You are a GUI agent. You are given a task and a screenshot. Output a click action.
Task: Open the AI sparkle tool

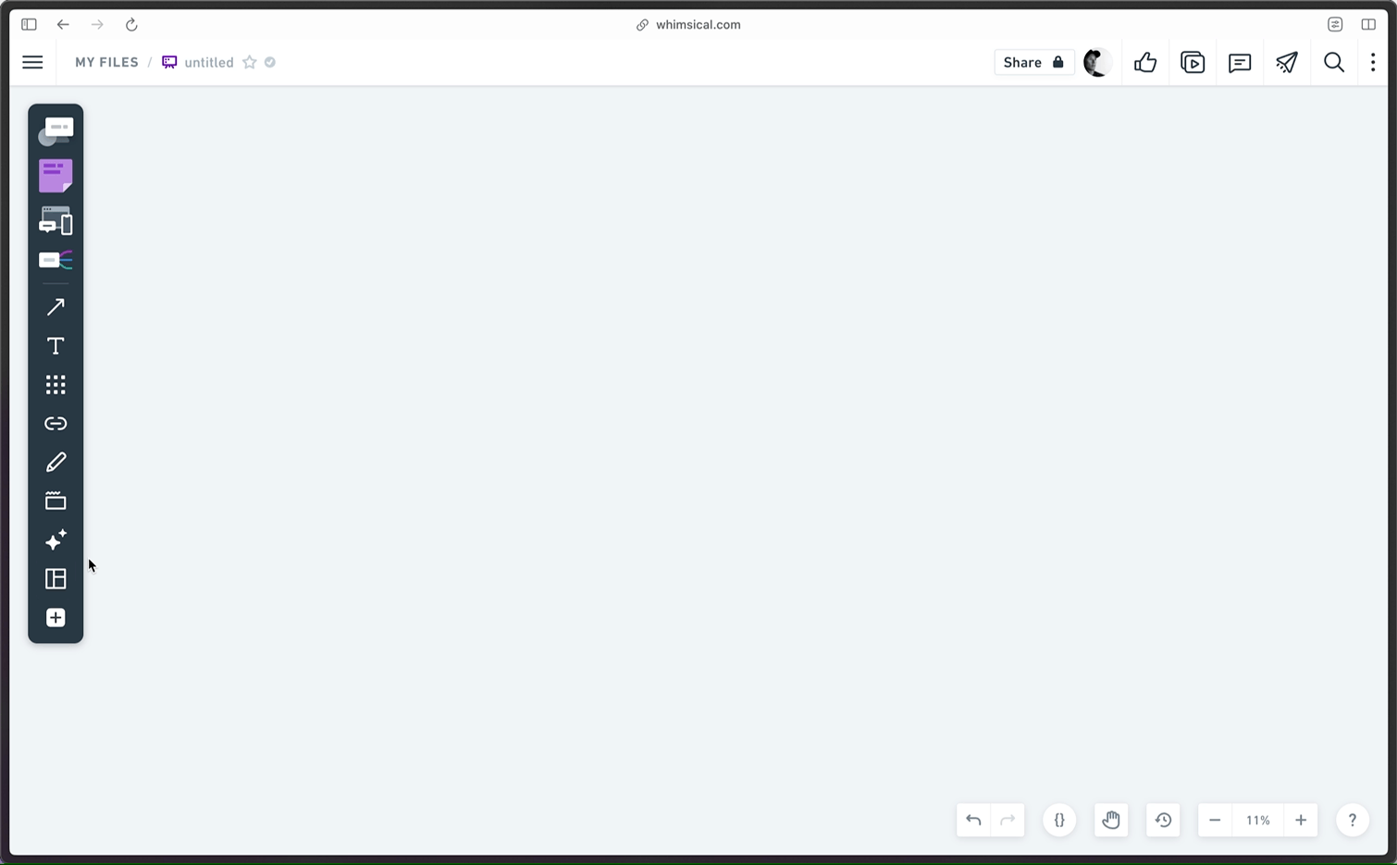click(56, 539)
